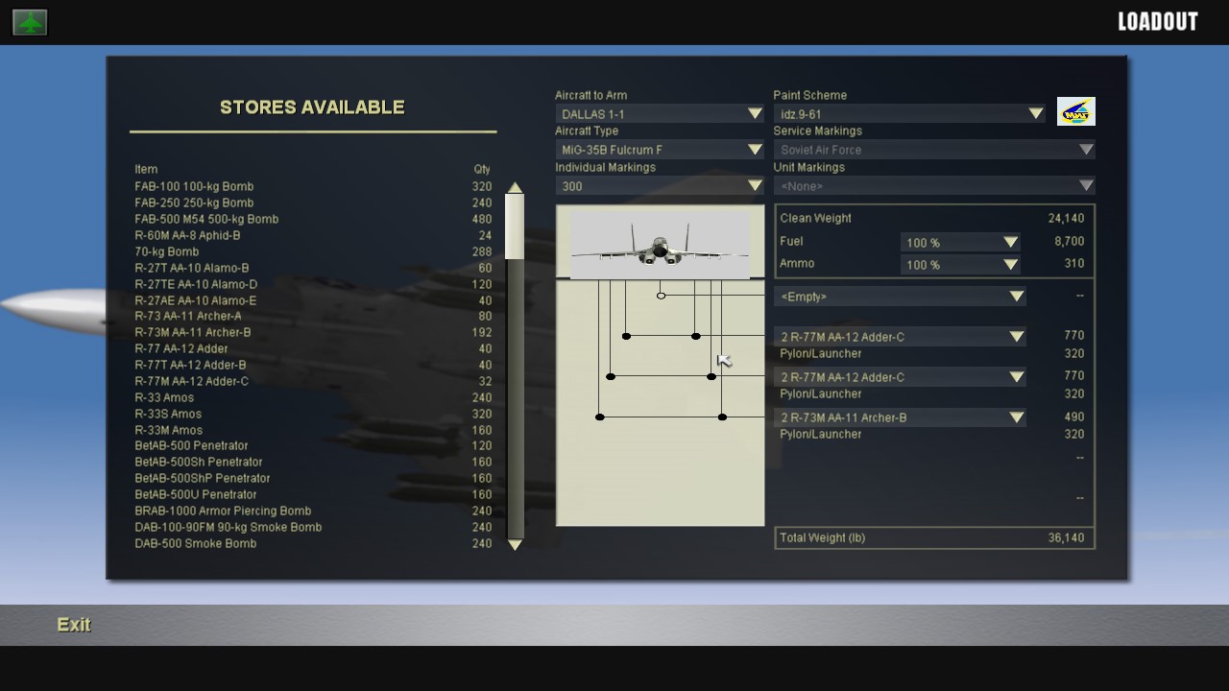This screenshot has height=691, width=1229.
Task: Click the scroll up arrow in stores list
Action: 515,187
